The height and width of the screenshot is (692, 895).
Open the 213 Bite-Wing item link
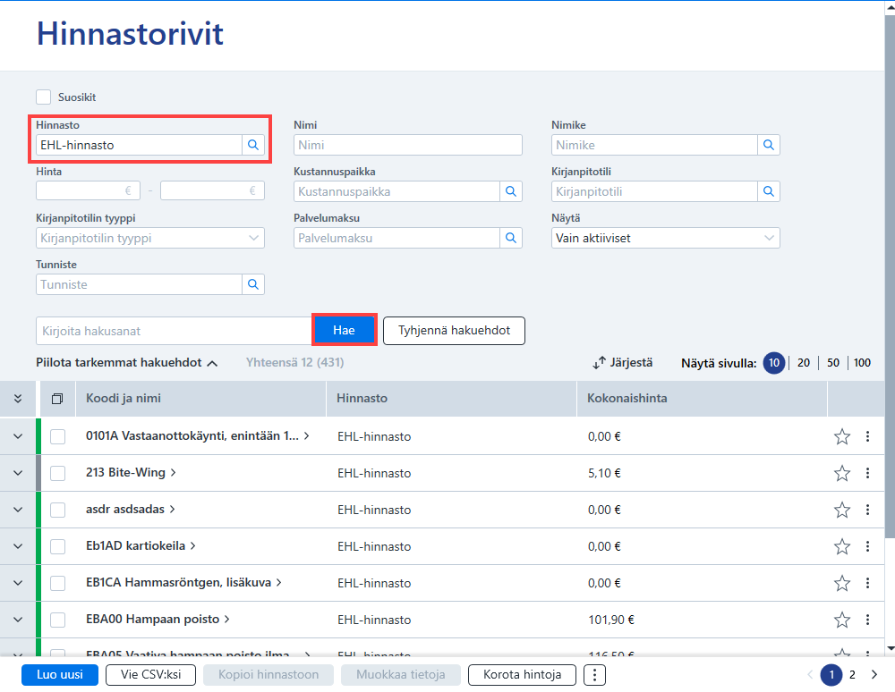point(131,473)
